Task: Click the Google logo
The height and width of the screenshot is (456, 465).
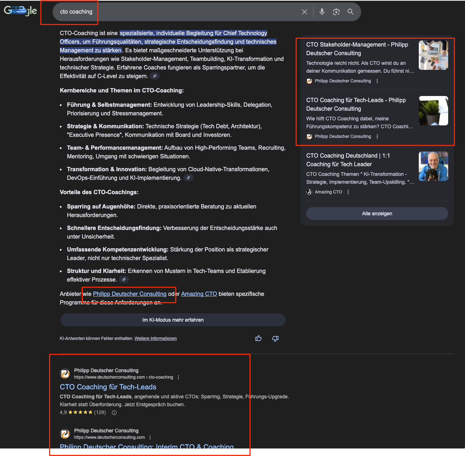Action: [20, 11]
